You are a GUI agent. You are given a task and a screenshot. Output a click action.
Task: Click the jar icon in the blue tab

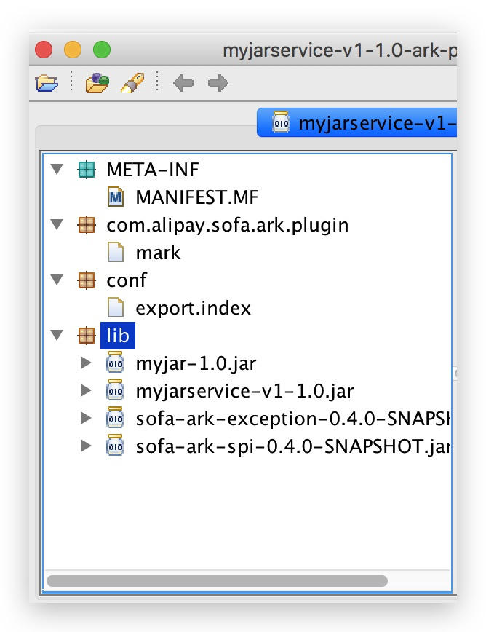[x=281, y=122]
